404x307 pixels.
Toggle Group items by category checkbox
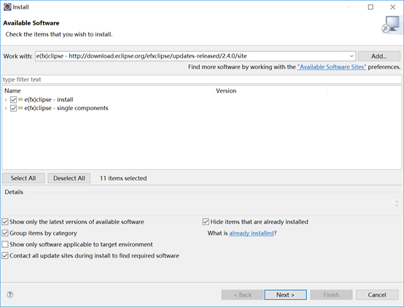(5, 233)
